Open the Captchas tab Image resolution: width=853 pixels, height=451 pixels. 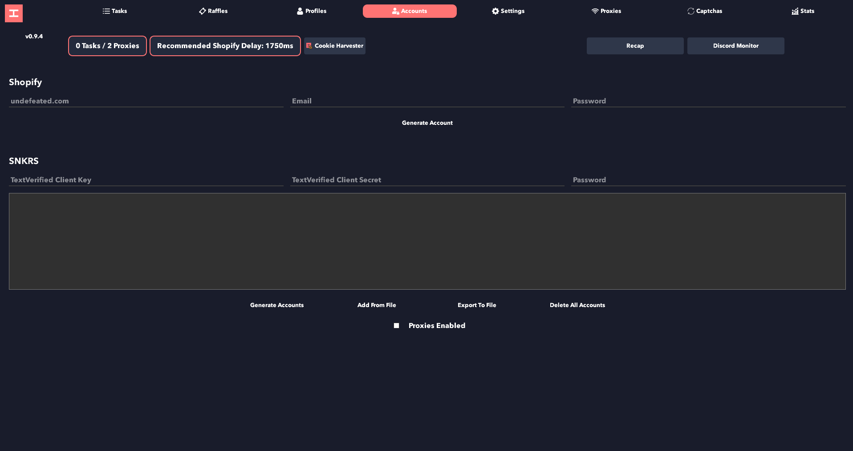[705, 11]
